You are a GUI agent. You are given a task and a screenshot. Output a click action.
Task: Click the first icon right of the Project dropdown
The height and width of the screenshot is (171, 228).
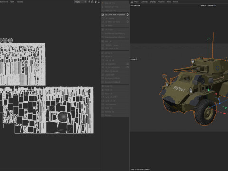coord(89,2)
